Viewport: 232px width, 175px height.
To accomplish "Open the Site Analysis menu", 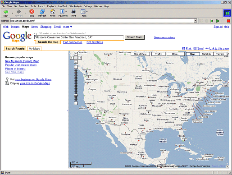I will tap(75, 6).
